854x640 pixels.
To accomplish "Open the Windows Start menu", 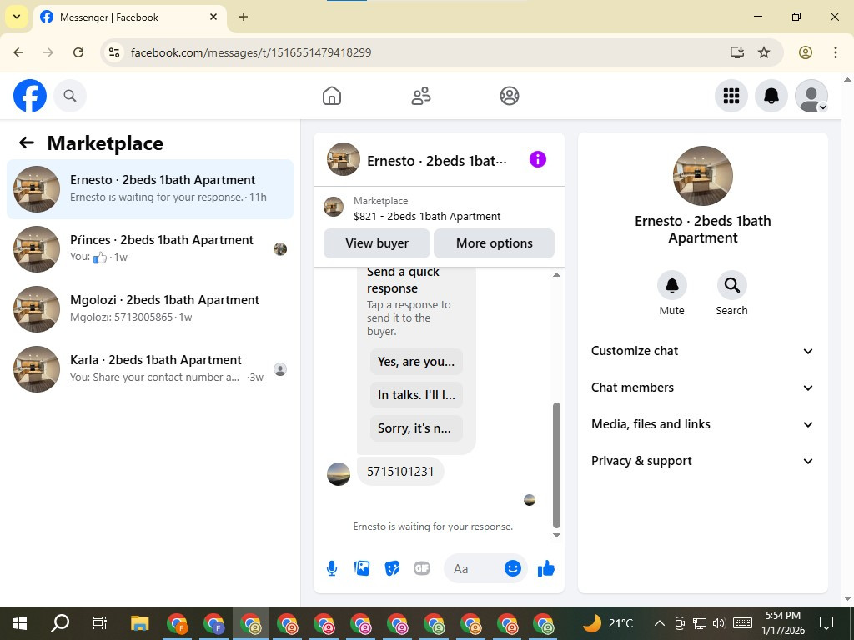I will 20,623.
